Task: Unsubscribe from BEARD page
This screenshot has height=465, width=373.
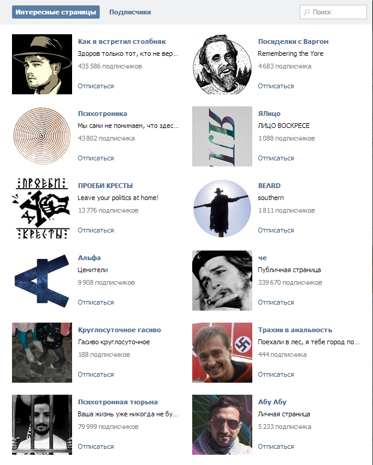Action: tap(276, 230)
